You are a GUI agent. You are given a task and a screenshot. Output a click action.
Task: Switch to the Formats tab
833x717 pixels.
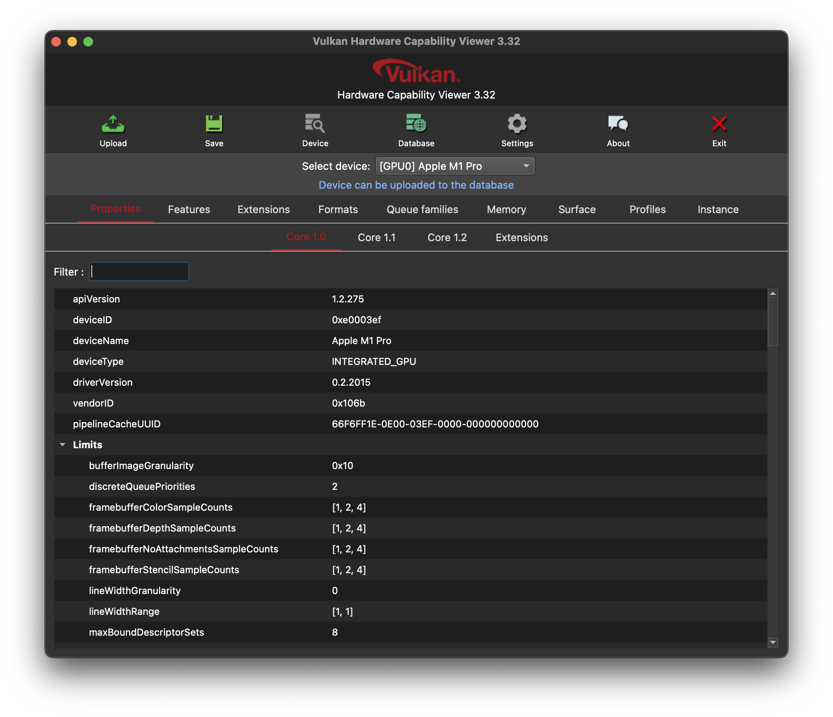pyautogui.click(x=338, y=209)
